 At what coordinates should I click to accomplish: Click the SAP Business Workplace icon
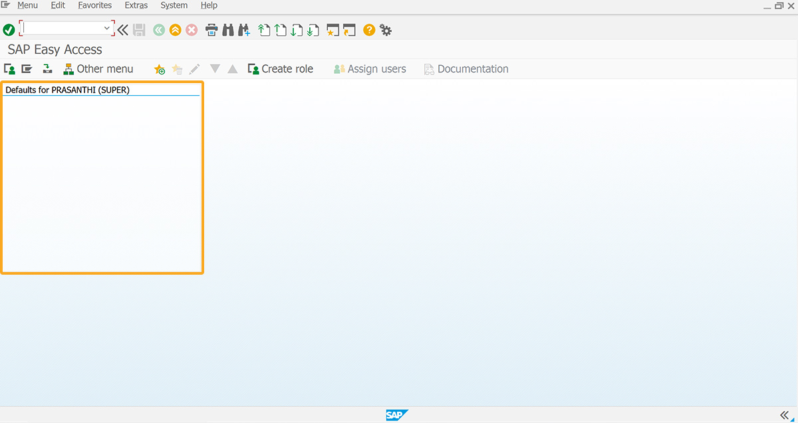click(47, 69)
